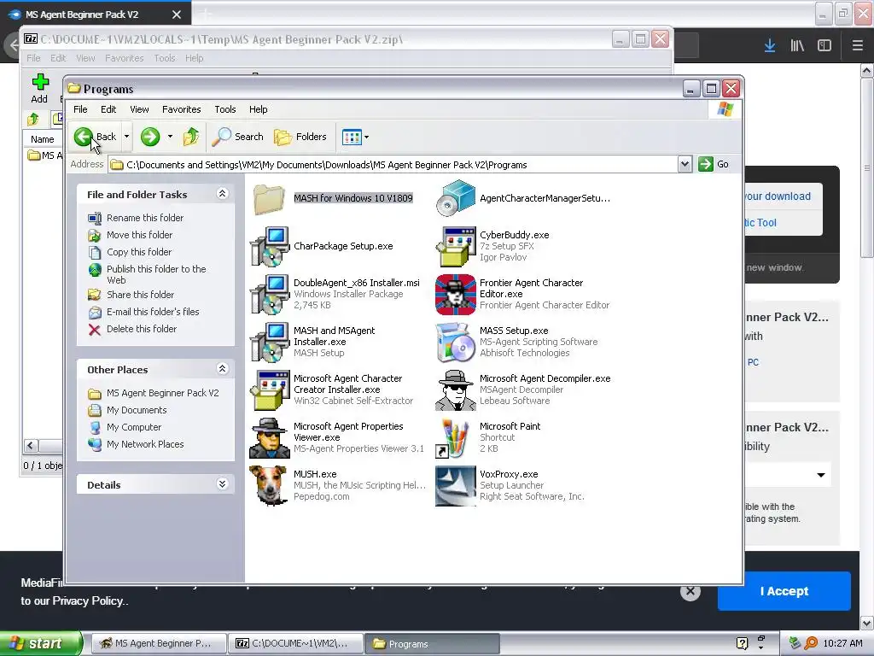874x656 pixels.
Task: Click E-mail this folder's files
Action: [x=153, y=313]
